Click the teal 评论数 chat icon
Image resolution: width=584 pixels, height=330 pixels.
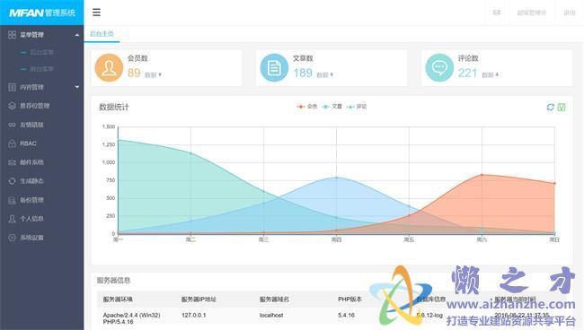coord(439,67)
